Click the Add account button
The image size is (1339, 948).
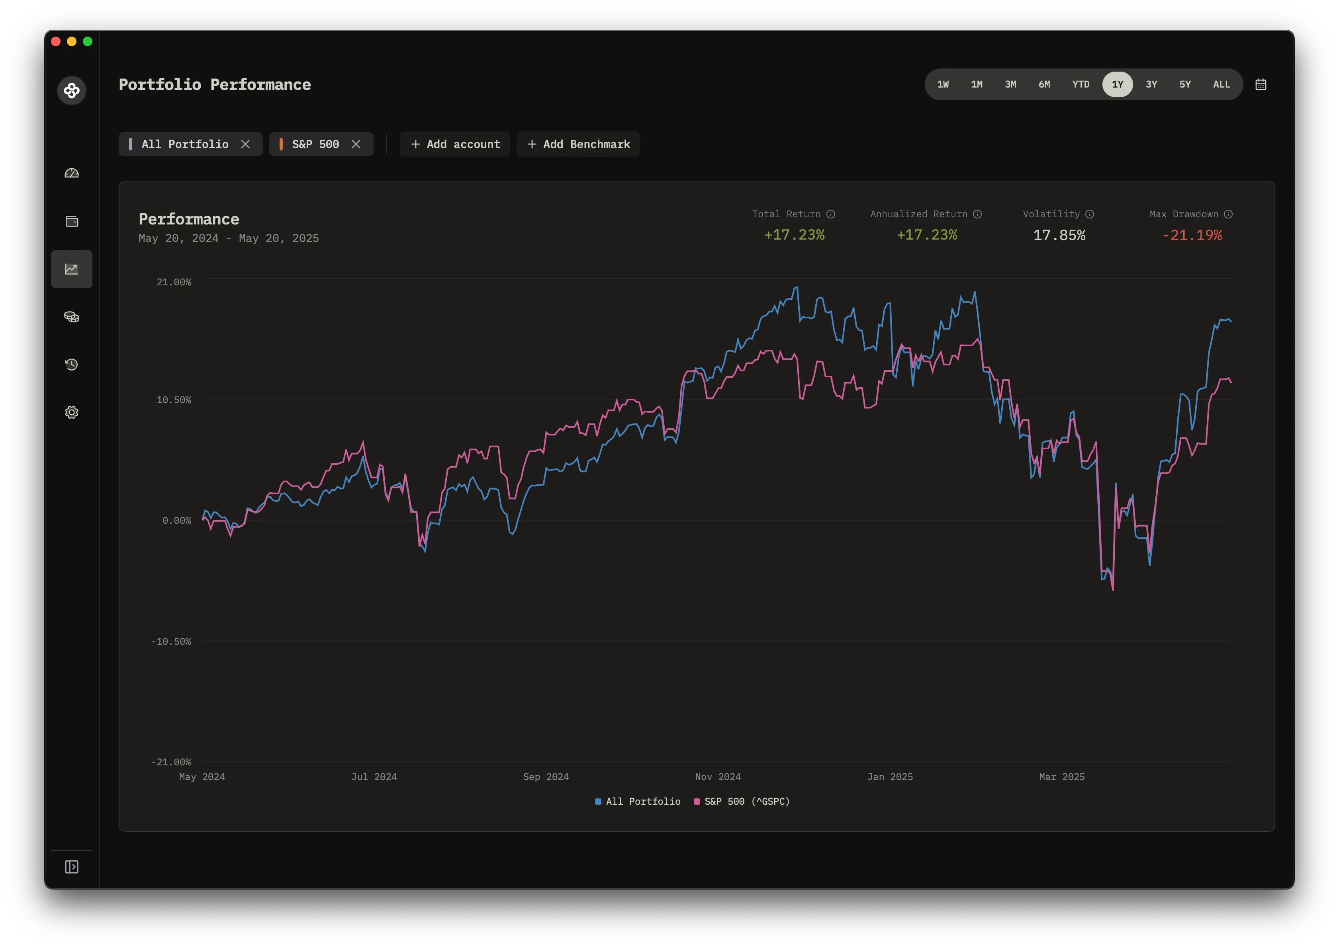click(455, 144)
